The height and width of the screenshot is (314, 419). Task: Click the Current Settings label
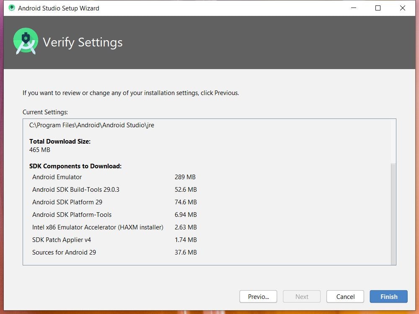45,112
